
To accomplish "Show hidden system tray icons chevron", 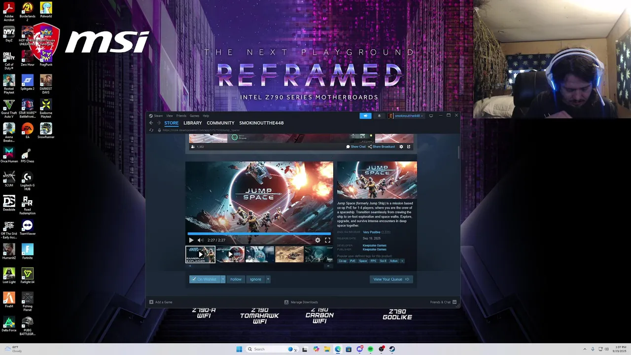I will tap(585, 349).
